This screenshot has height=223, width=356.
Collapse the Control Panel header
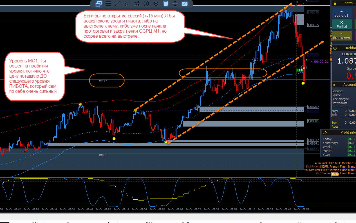coord(343,3)
